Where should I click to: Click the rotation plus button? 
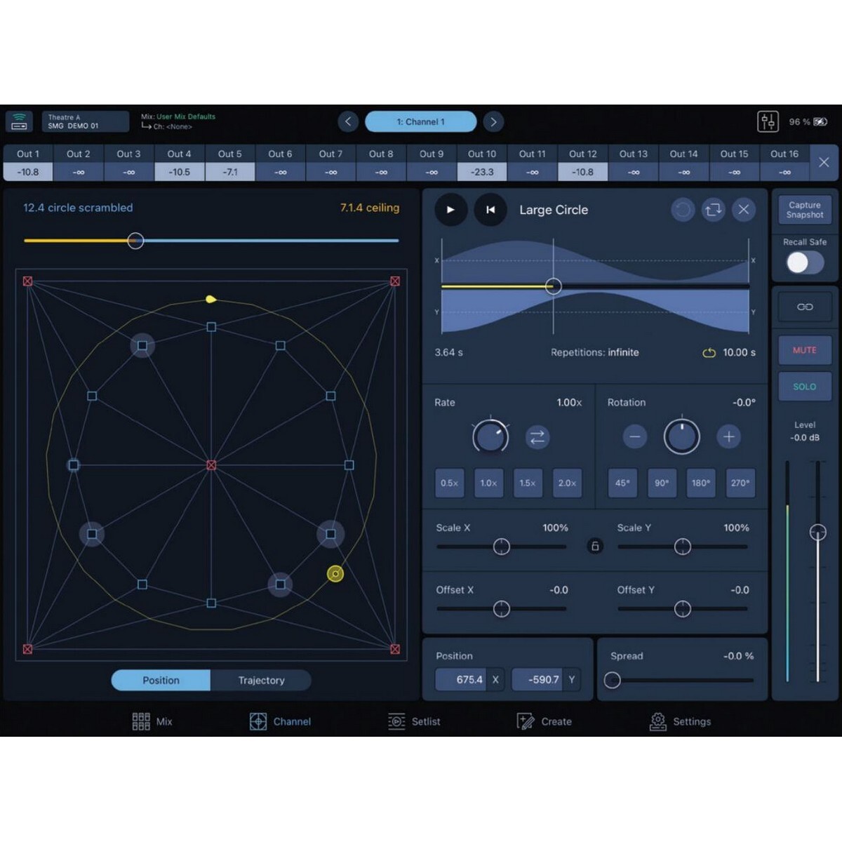coord(728,437)
